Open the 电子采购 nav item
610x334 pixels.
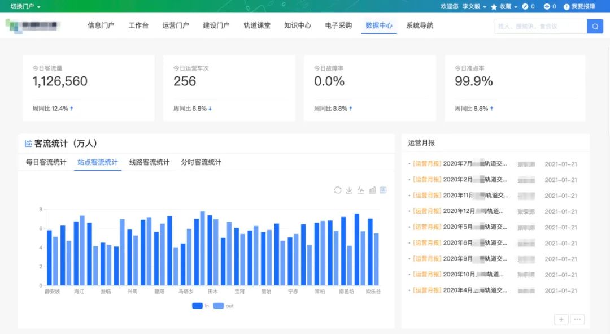[338, 25]
